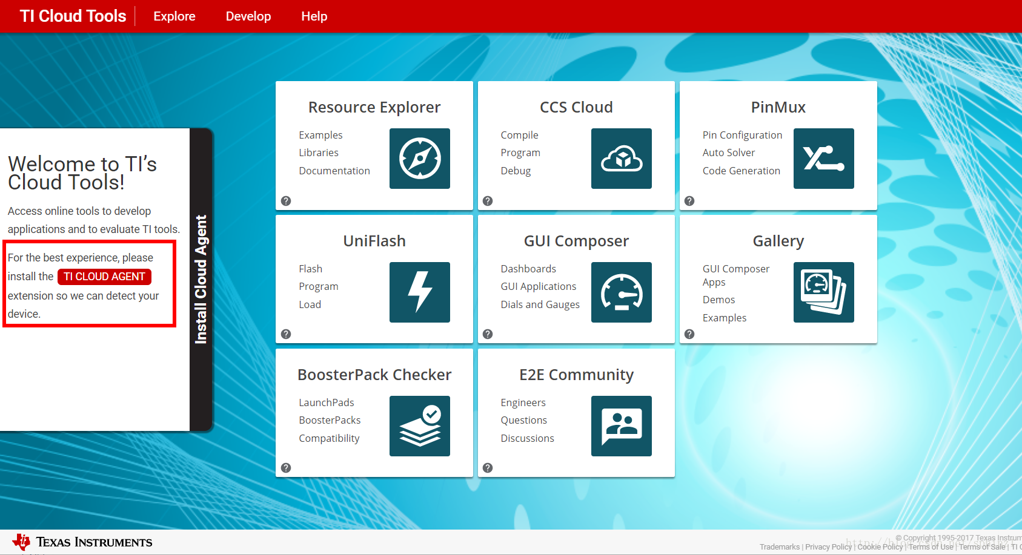Click Code Generation under PinMux
Viewport: 1022px width, 555px height.
742,171
